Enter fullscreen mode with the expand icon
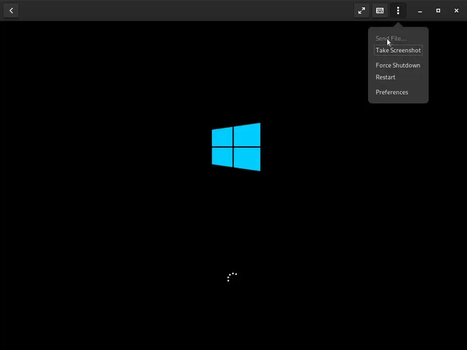The image size is (467, 350). (362, 11)
